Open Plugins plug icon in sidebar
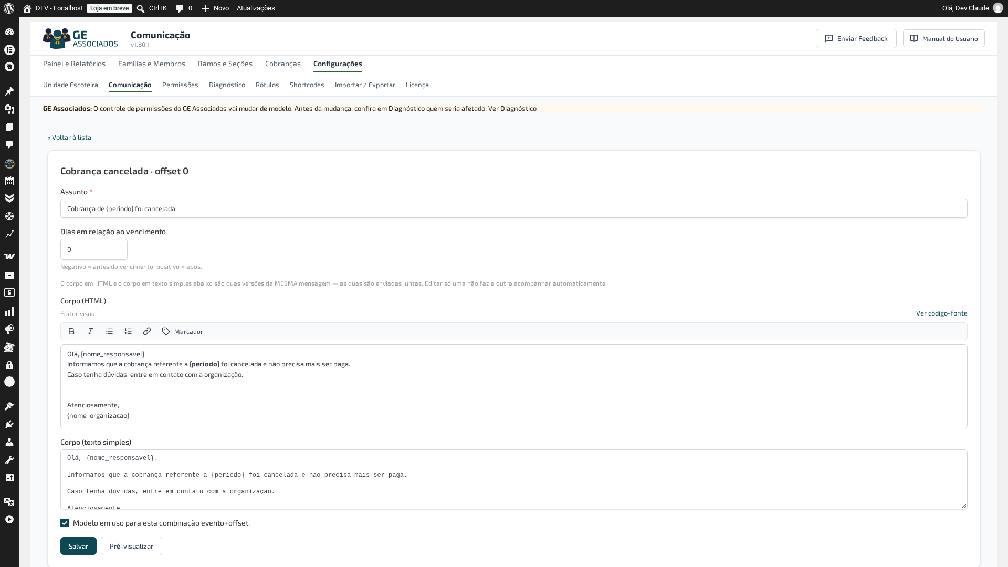This screenshot has height=567, width=1008. click(9, 424)
